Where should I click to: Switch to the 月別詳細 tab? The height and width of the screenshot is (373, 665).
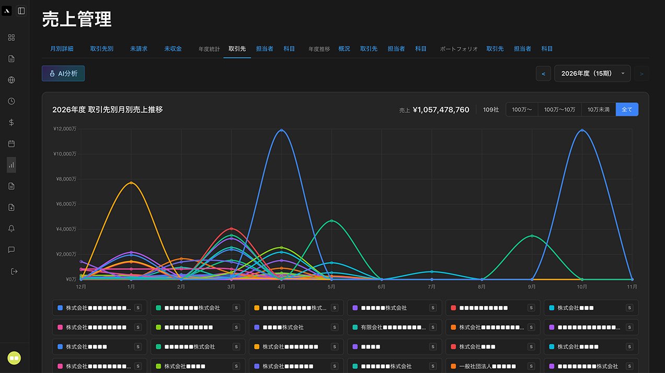click(62, 49)
